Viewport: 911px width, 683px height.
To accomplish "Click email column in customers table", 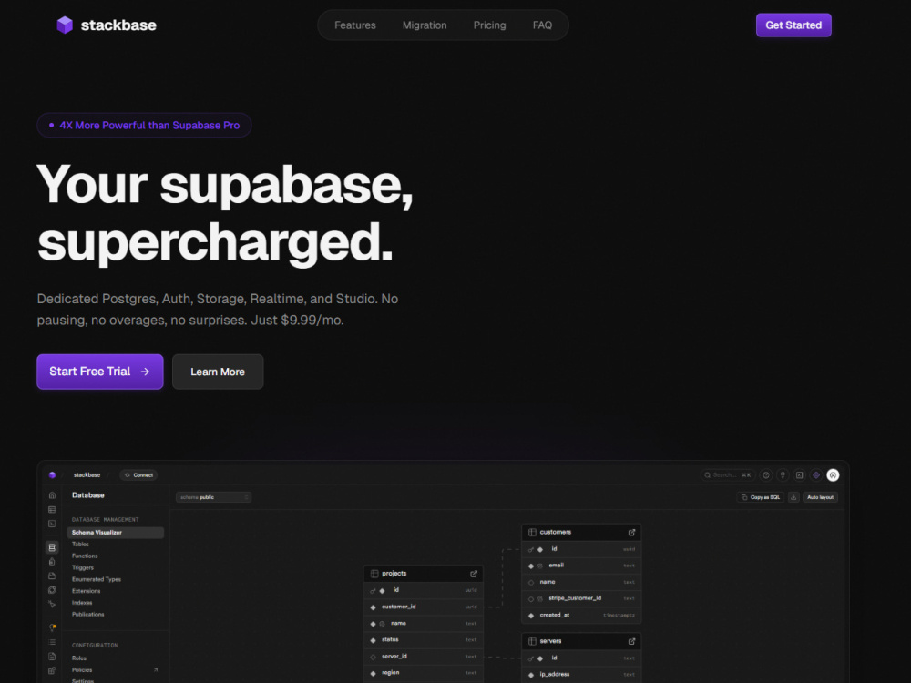I will click(581, 566).
